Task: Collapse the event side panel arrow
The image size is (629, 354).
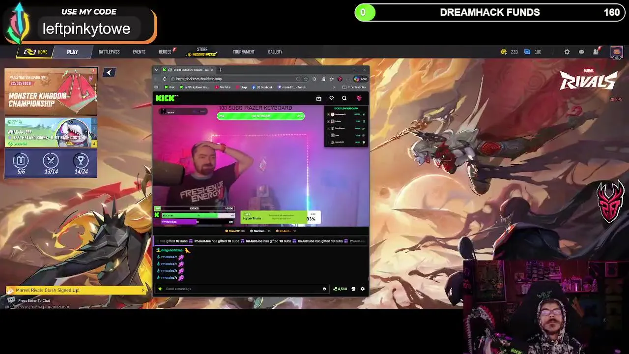Action: (x=109, y=72)
